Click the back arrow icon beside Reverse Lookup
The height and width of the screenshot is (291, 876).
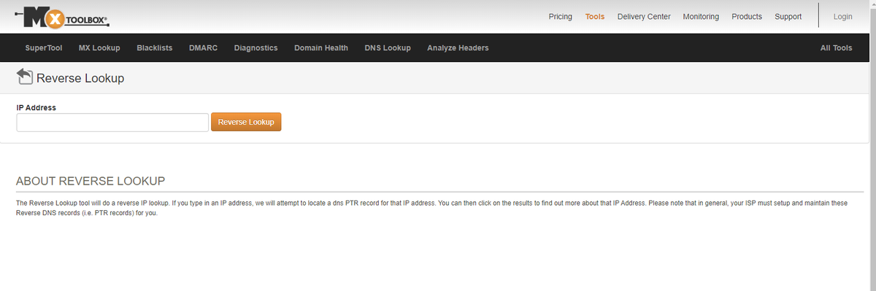[25, 77]
